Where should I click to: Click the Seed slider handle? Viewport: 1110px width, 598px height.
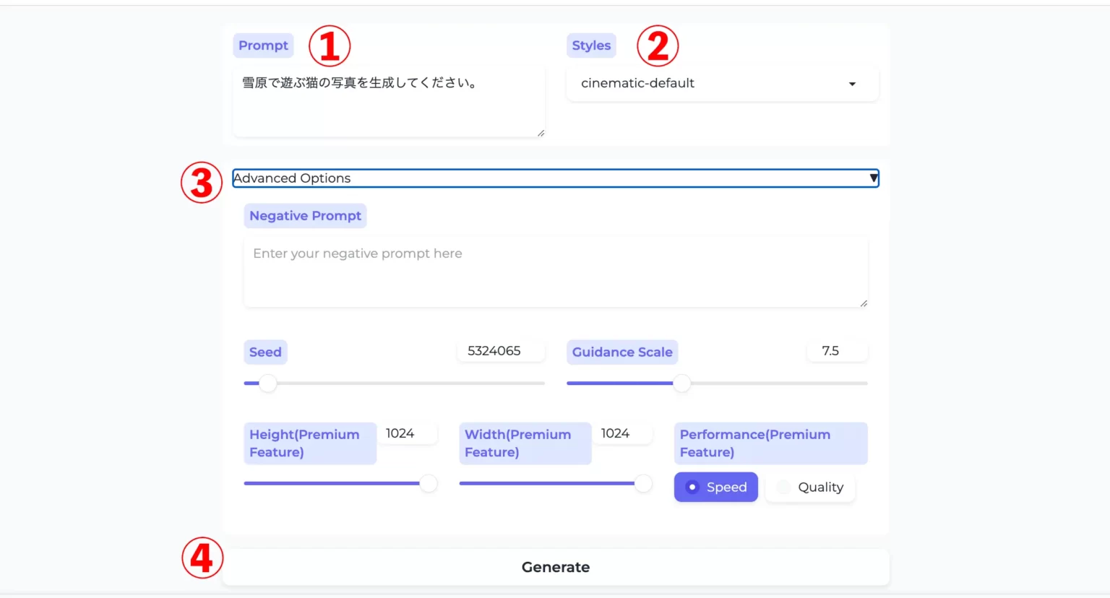coord(268,383)
